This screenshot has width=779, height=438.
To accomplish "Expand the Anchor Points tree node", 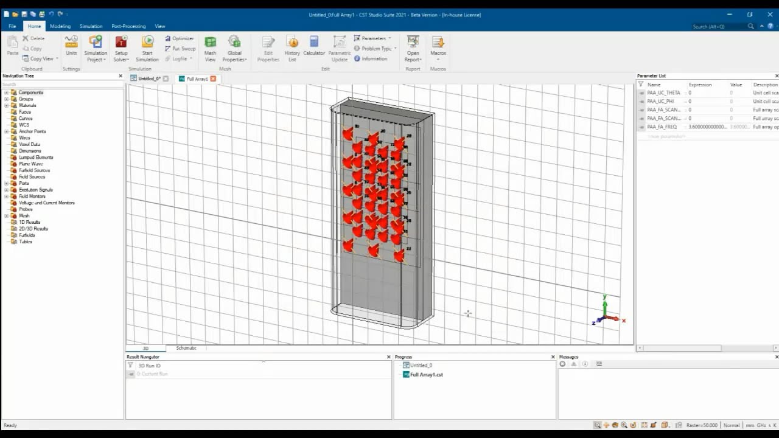I will [x=6, y=131].
